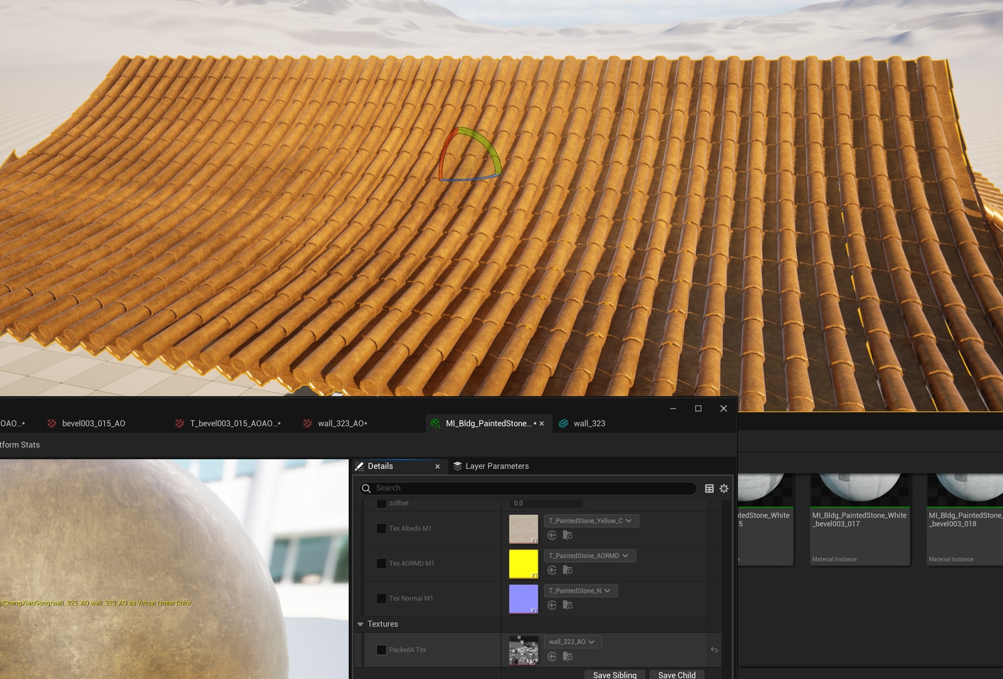The height and width of the screenshot is (679, 1003).
Task: Switch to the Details tab
Action: tap(398, 466)
